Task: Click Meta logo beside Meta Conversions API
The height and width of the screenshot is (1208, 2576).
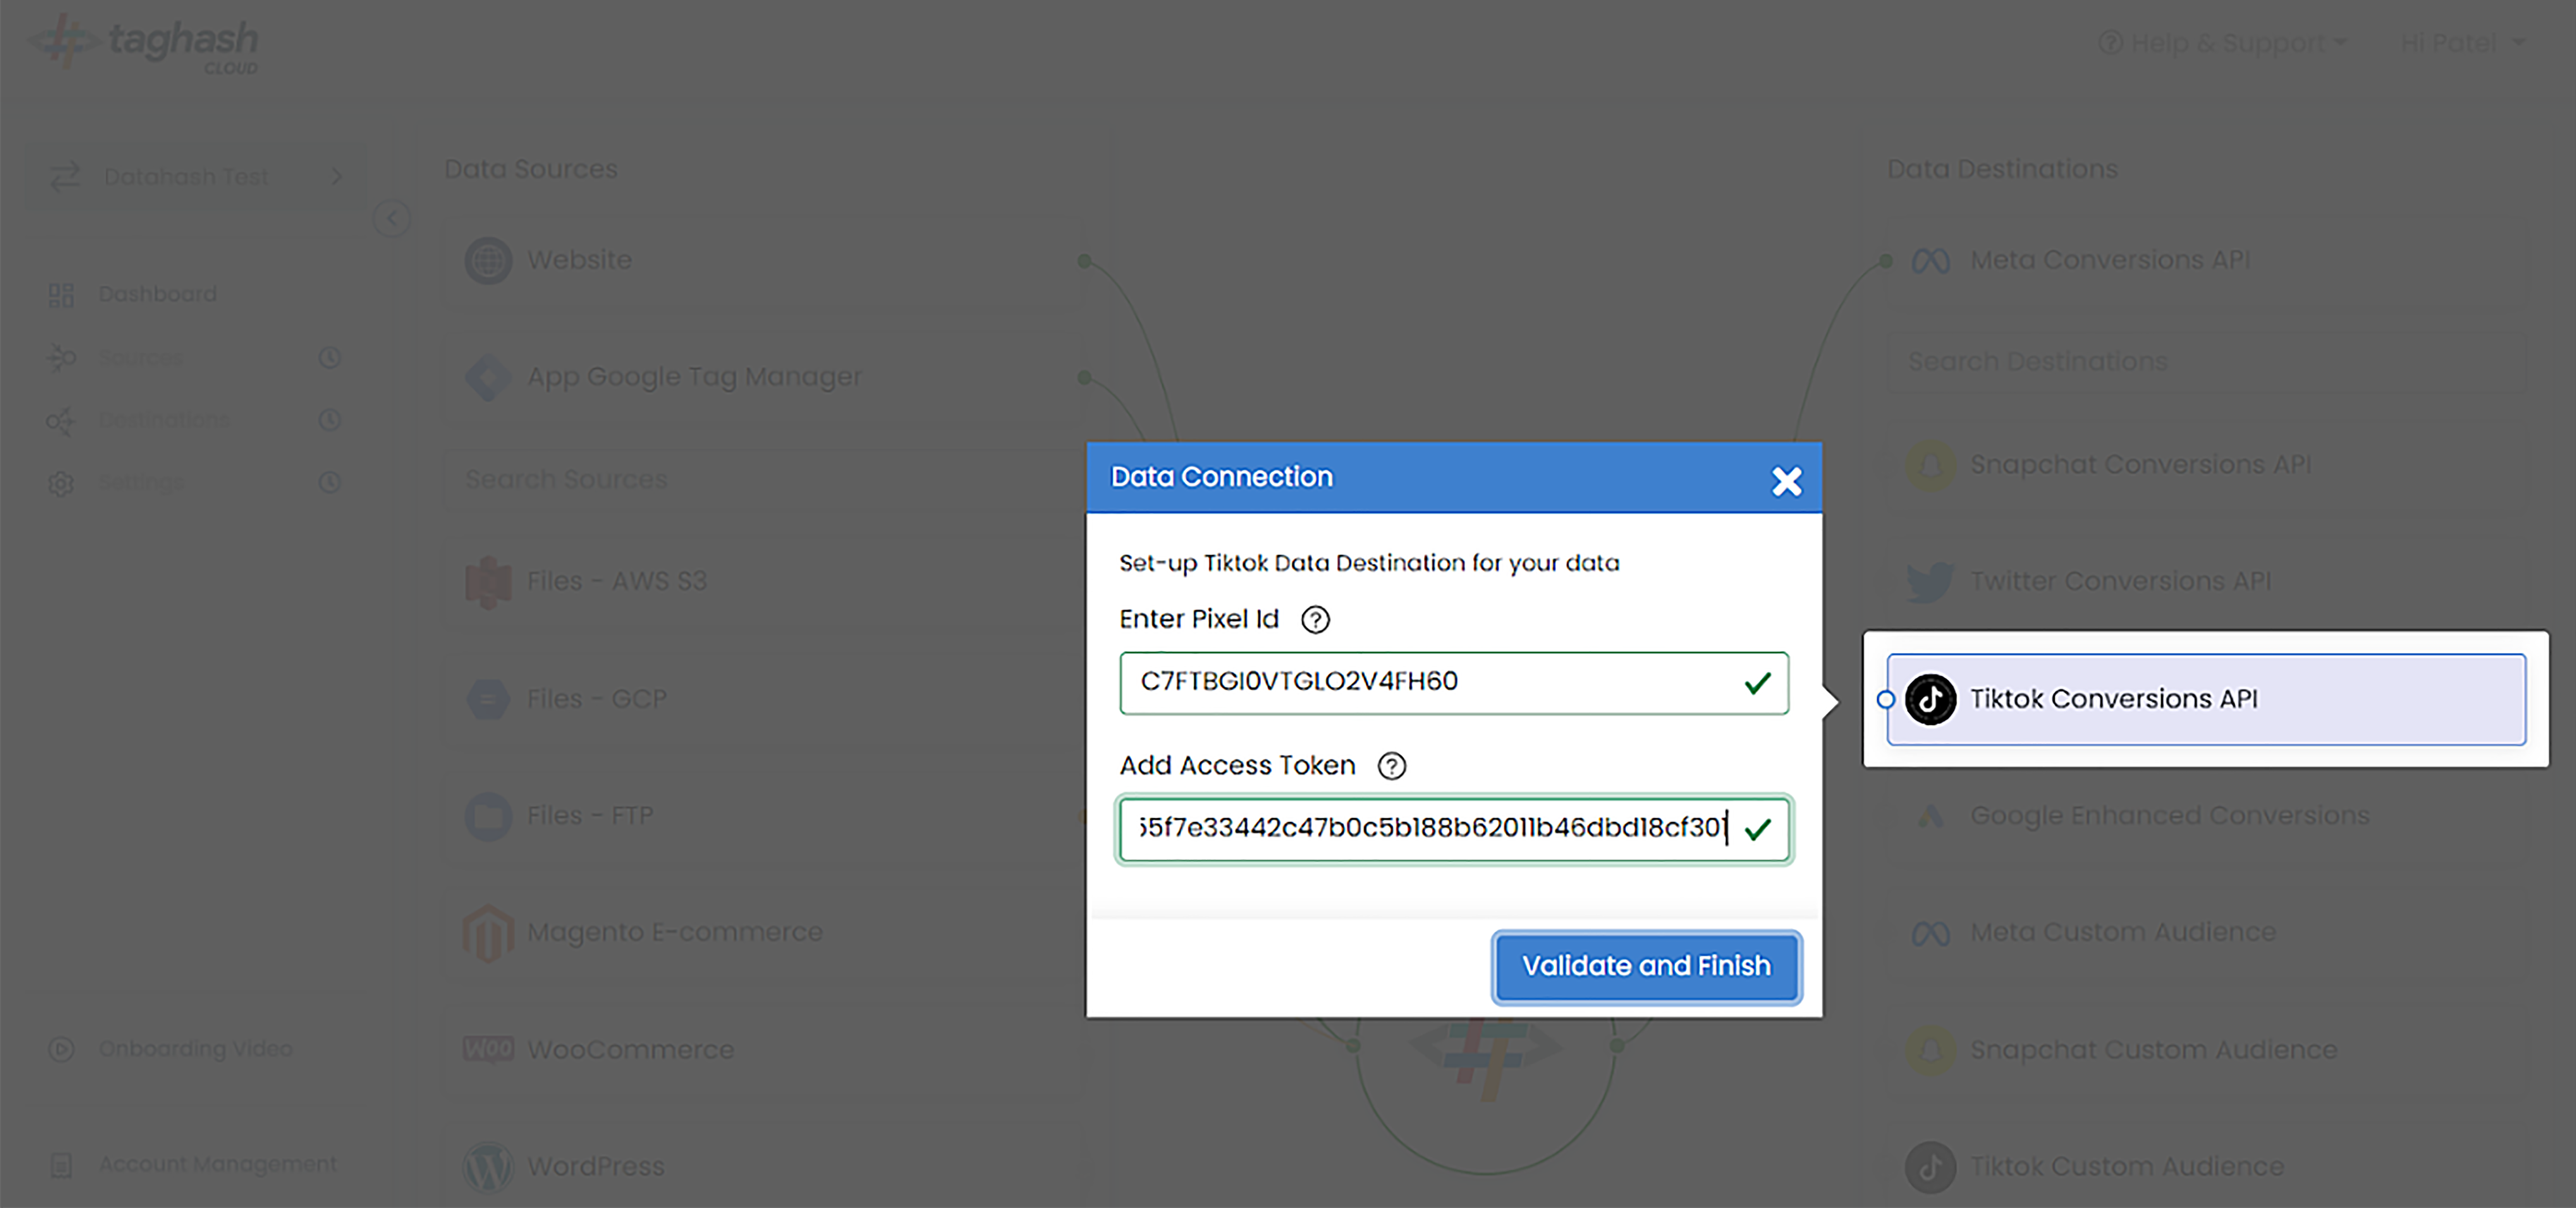Action: pyautogui.click(x=1930, y=261)
